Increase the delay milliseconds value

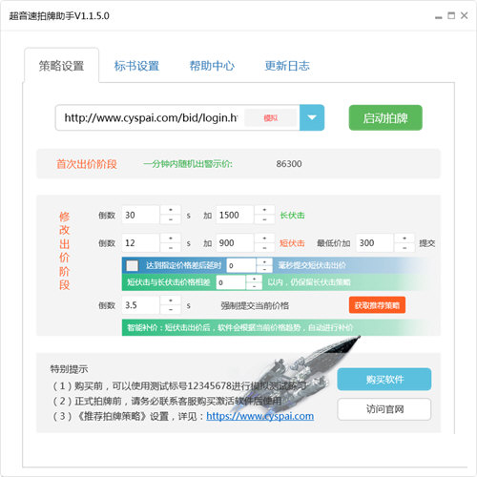pos(264,261)
